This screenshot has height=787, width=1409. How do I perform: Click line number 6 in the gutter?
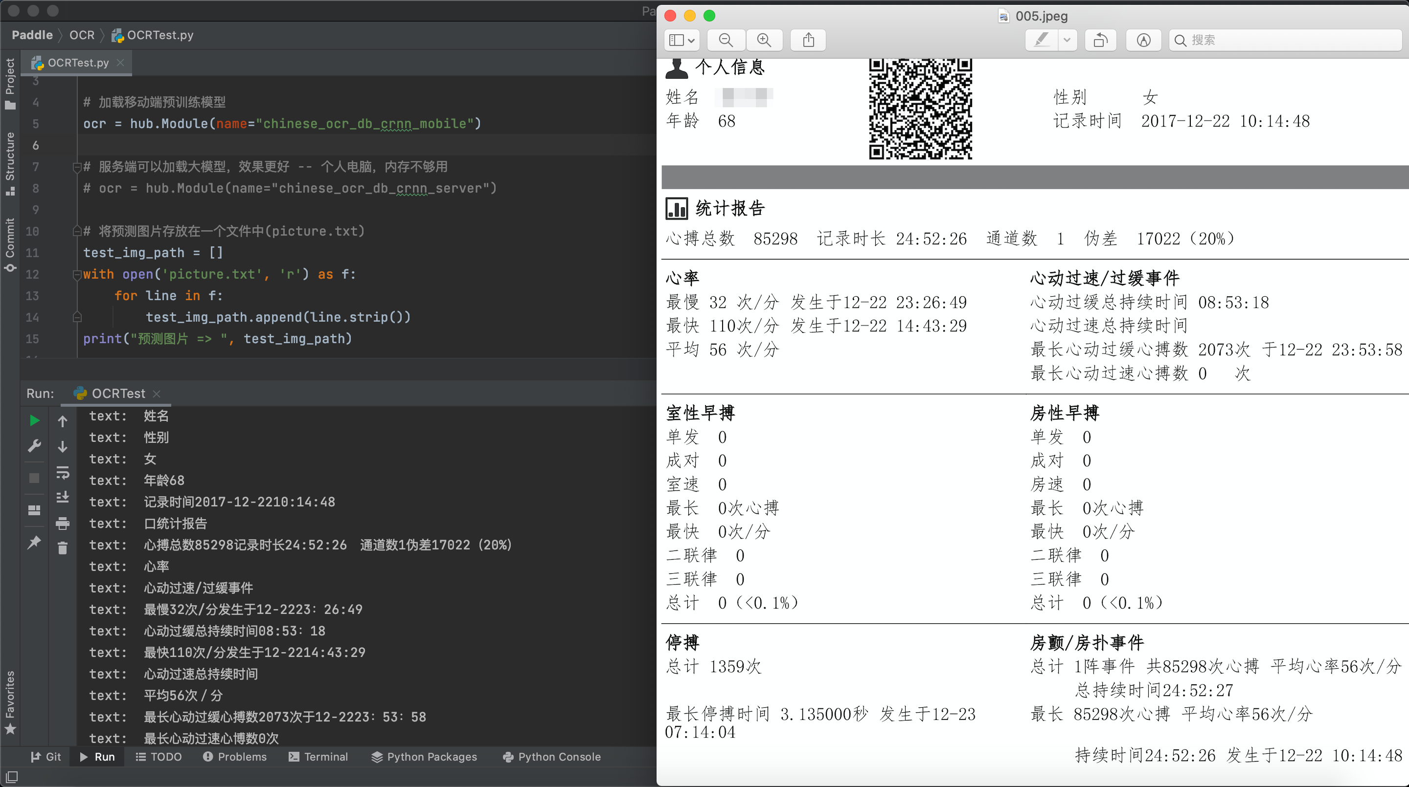pyautogui.click(x=36, y=145)
